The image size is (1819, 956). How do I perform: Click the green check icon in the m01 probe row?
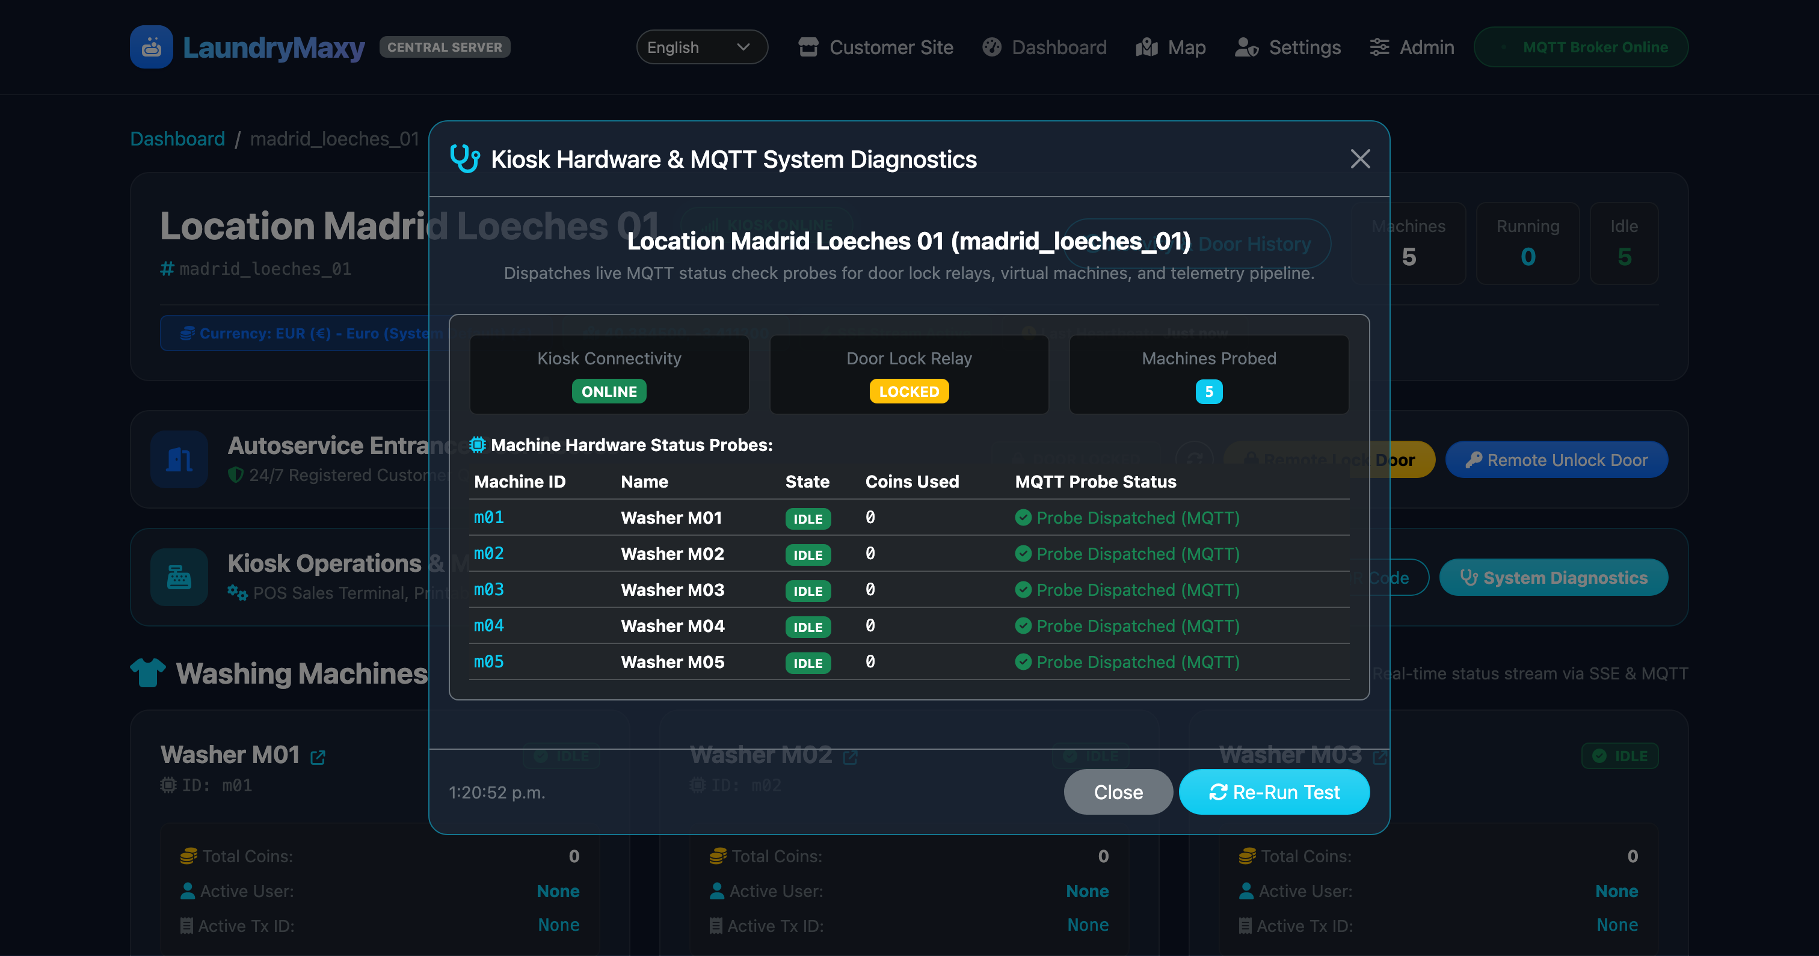click(x=1023, y=518)
